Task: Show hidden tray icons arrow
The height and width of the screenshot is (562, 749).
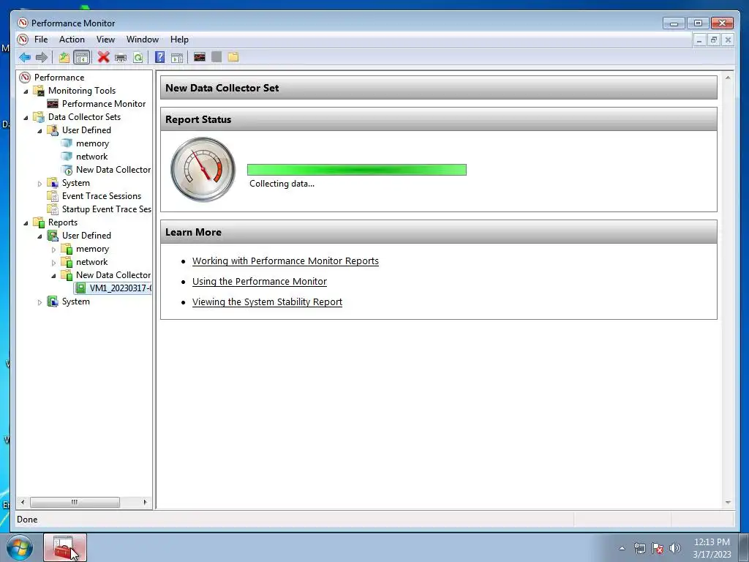Action: 622,548
